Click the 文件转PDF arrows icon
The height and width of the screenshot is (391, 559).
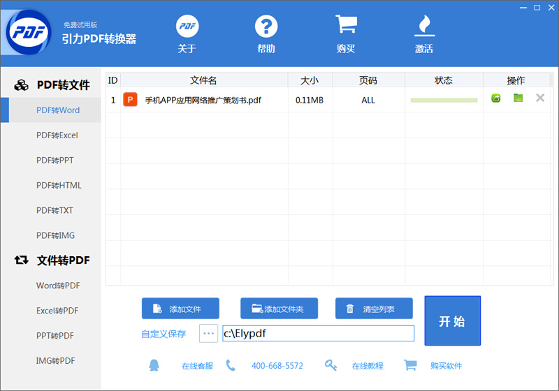click(22, 260)
